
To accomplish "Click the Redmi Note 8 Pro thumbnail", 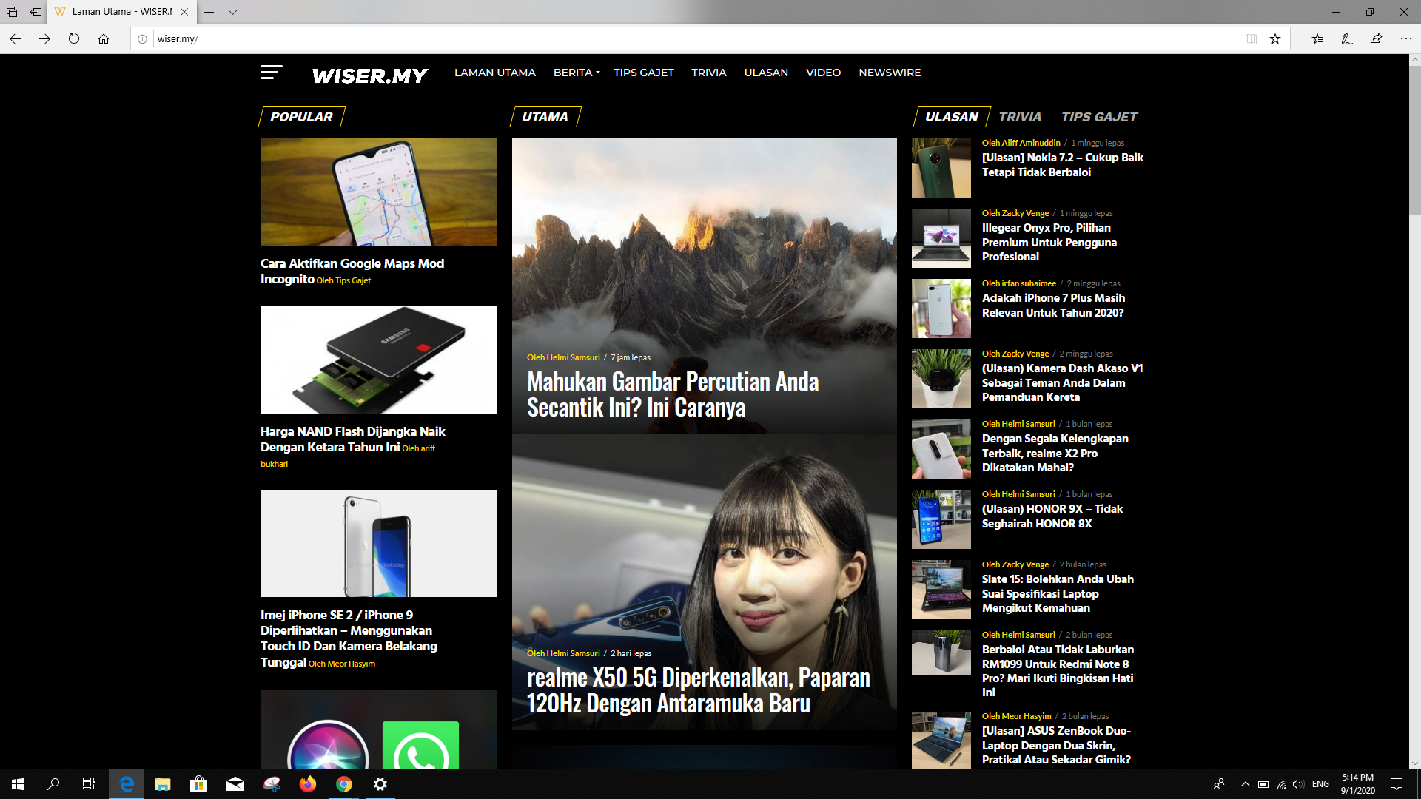I will [x=941, y=653].
